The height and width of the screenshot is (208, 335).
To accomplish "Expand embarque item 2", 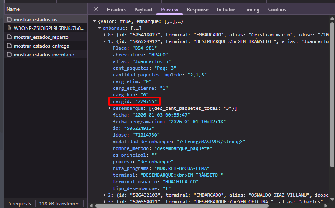I will coord(105,195).
